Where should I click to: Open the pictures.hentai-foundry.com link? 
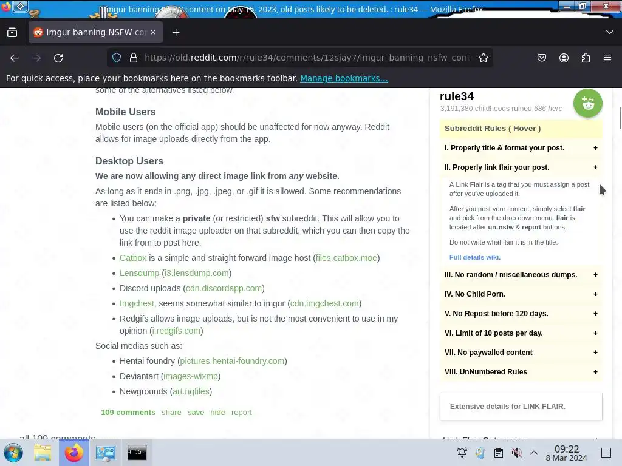click(x=232, y=361)
